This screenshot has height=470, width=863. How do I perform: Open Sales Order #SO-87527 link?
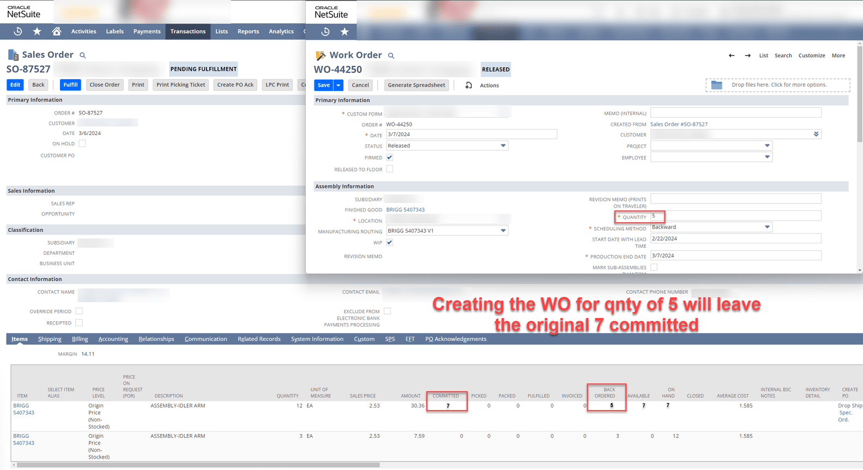coord(679,124)
